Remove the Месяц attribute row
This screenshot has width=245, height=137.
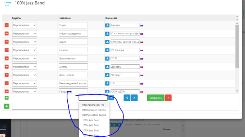tap(7, 67)
